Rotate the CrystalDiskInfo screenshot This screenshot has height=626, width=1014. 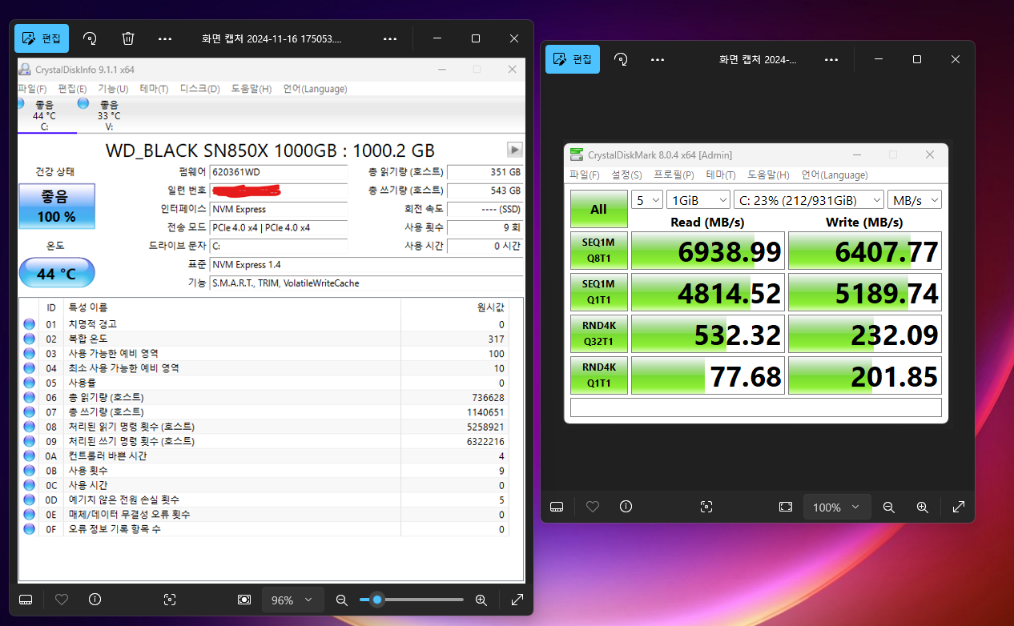(91, 38)
